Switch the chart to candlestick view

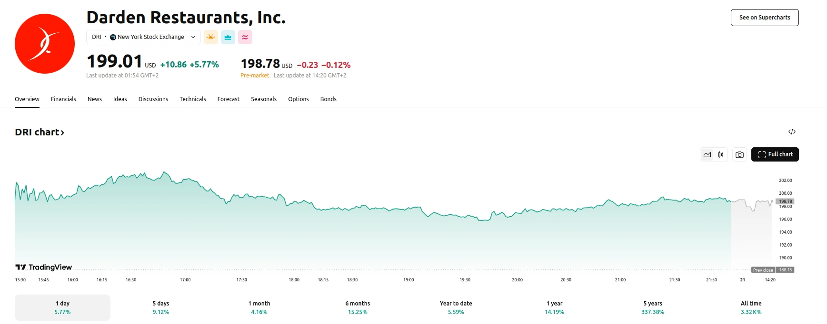click(720, 154)
